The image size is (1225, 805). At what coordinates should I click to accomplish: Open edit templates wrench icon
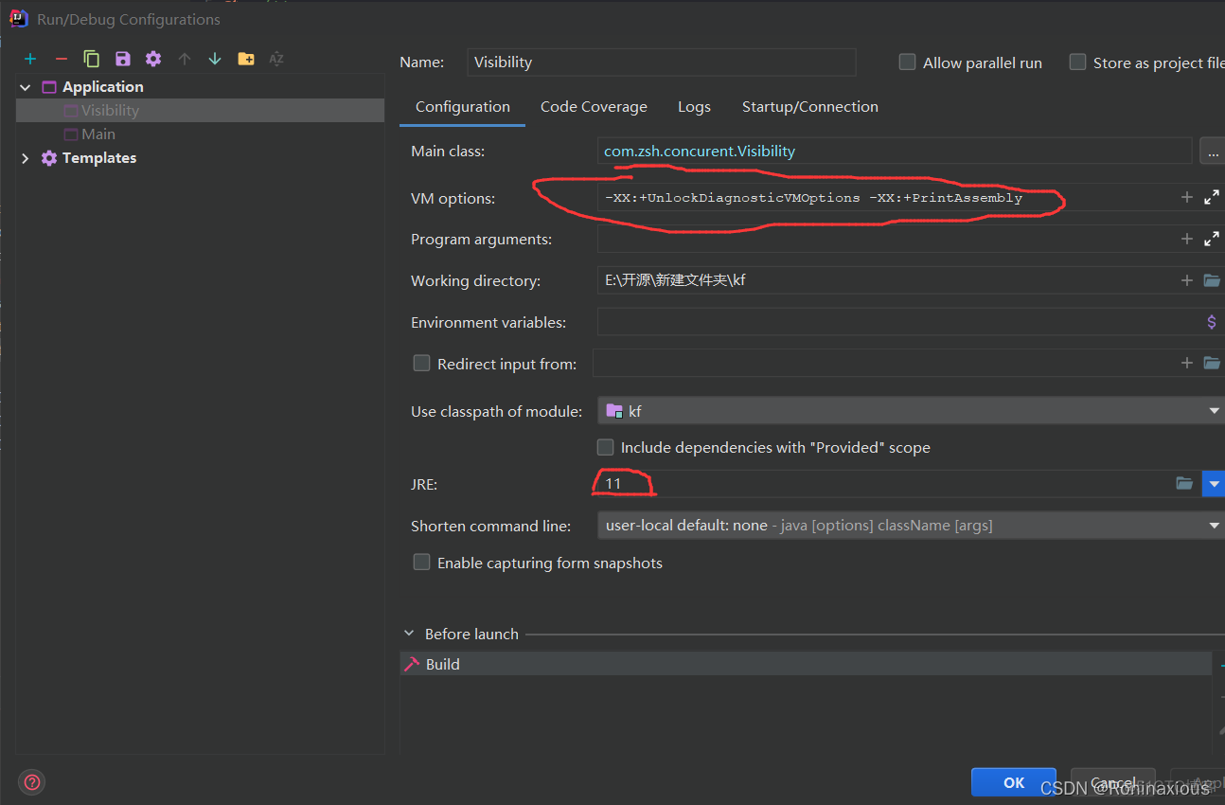(153, 59)
